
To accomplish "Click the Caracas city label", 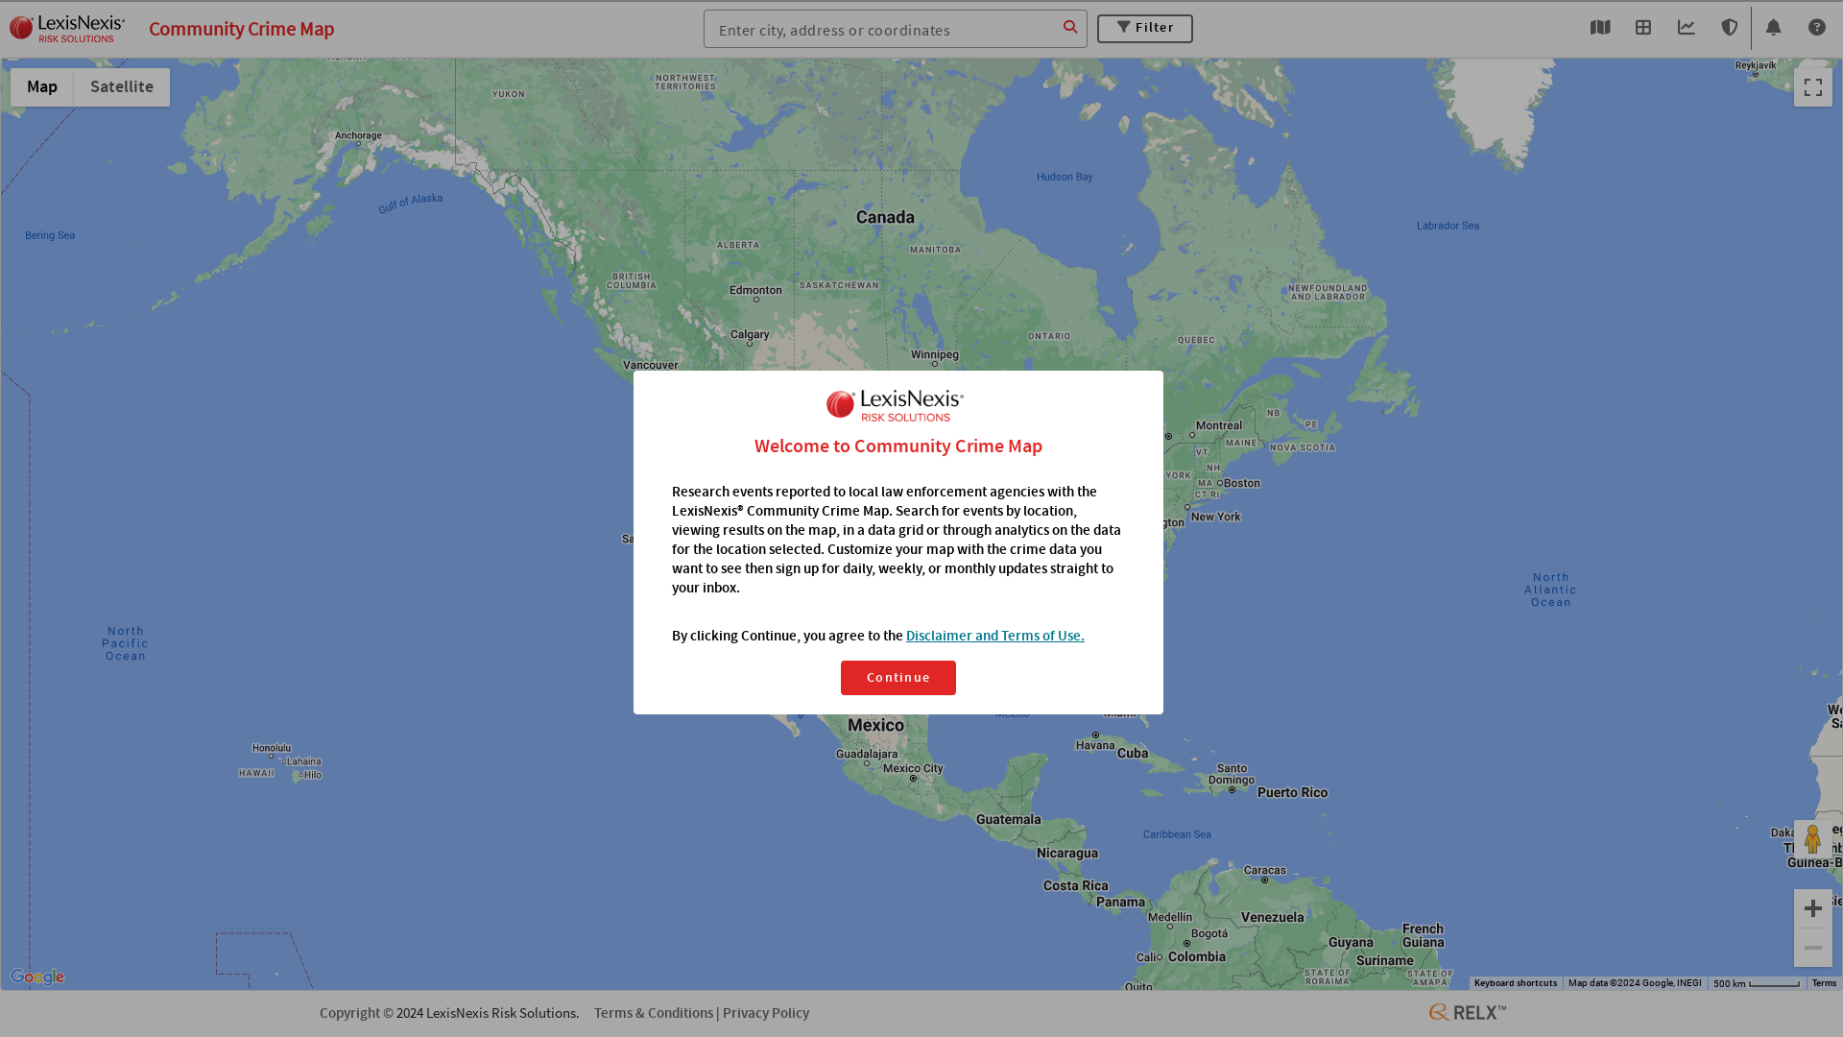I will pyautogui.click(x=1264, y=871).
